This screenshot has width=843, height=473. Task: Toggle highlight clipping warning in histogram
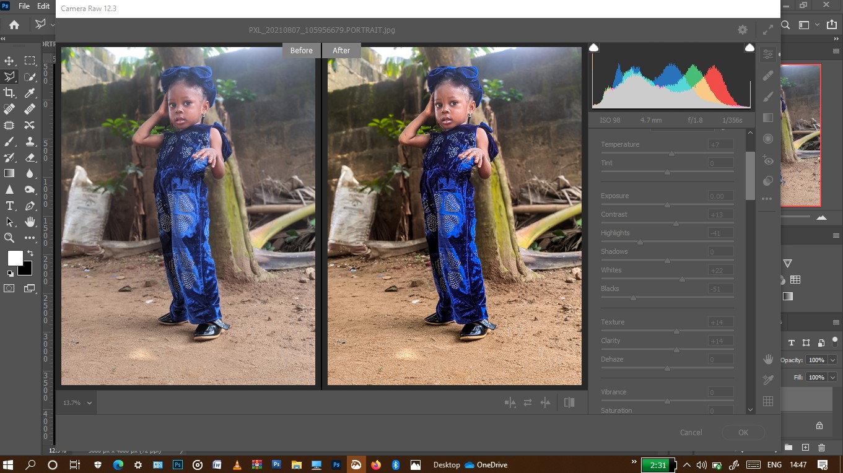tap(749, 48)
